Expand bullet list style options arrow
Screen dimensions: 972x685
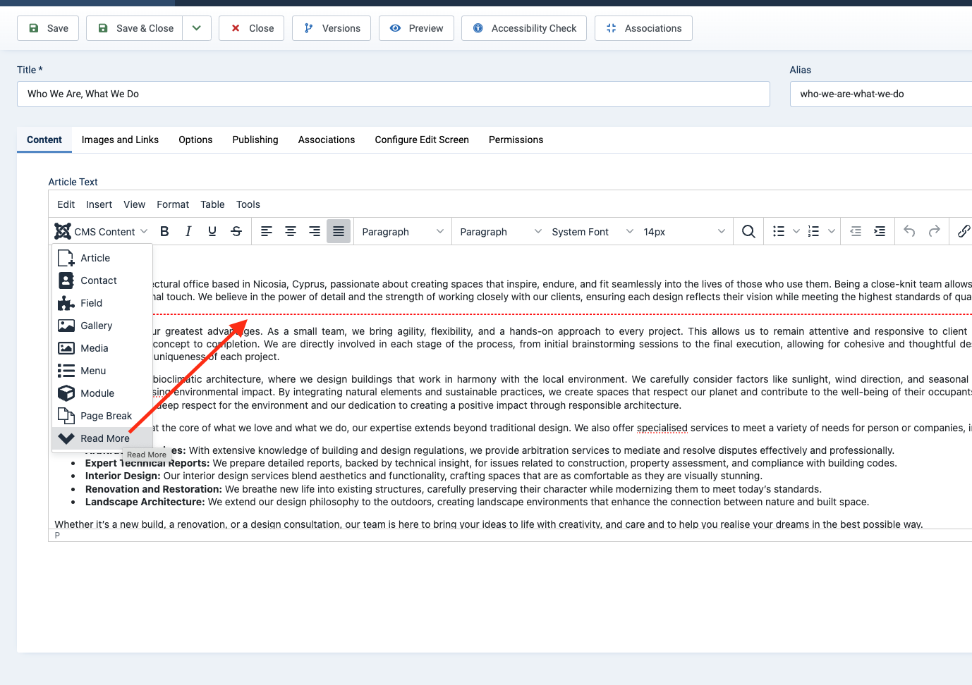[796, 231]
